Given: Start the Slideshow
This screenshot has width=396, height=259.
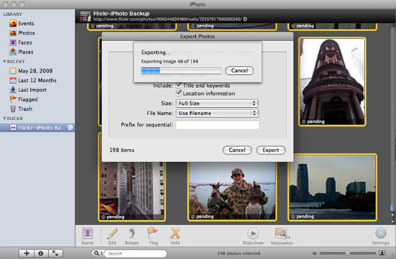Looking at the screenshot, I should [253, 236].
